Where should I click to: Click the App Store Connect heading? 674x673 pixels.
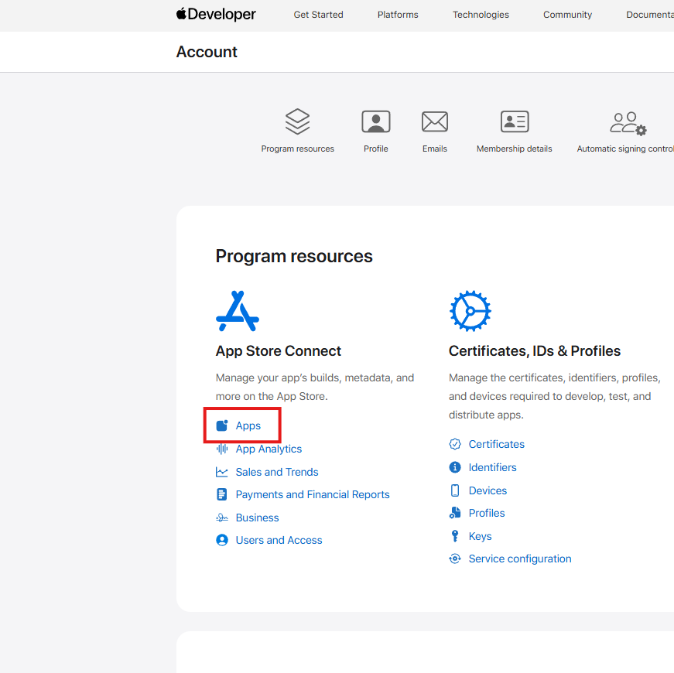click(278, 350)
